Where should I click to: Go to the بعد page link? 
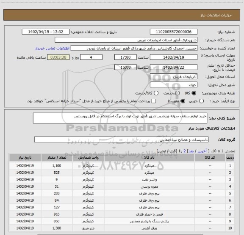pyautogui.click(x=191, y=151)
